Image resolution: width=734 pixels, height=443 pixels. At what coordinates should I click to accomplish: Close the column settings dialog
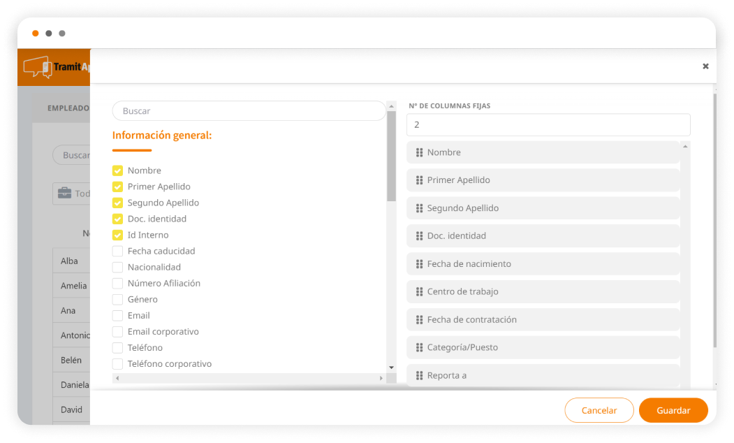(705, 66)
